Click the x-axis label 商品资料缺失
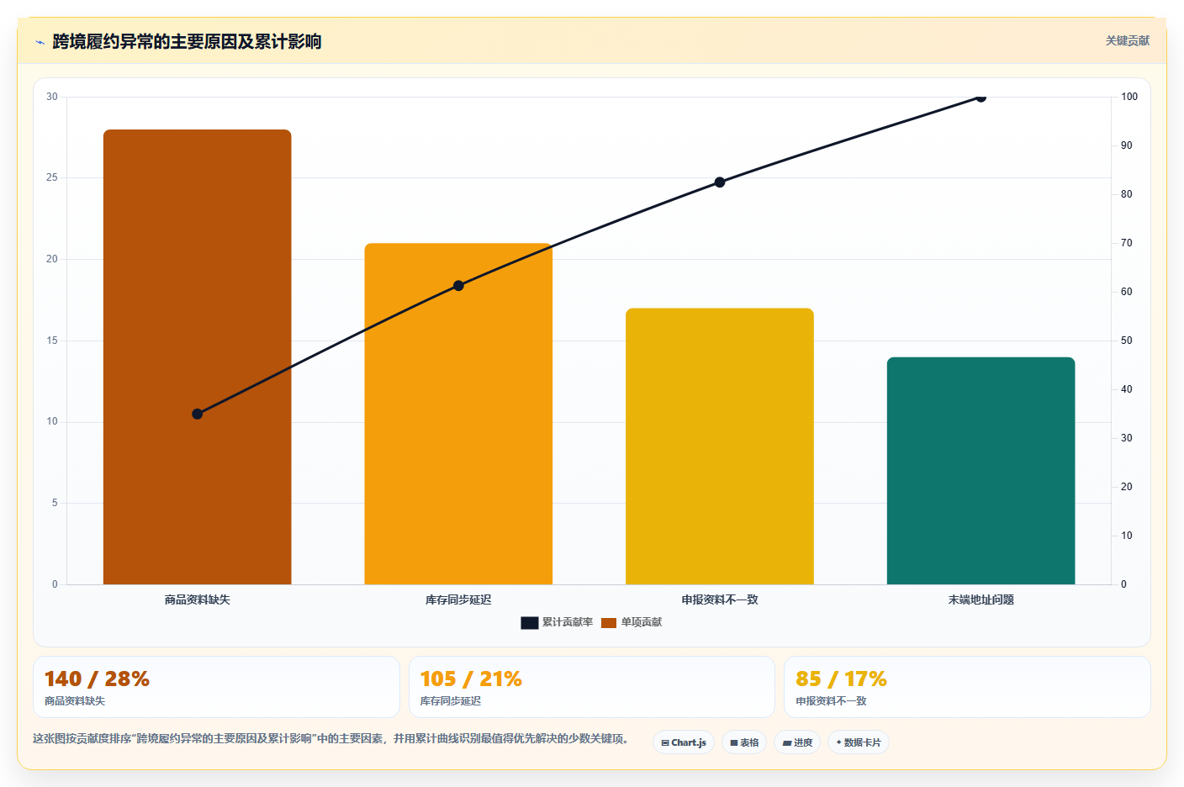The height and width of the screenshot is (787, 1184). click(x=198, y=599)
